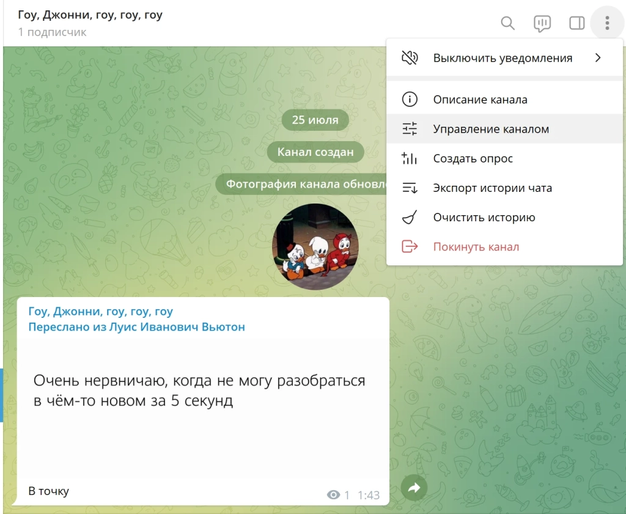Image resolution: width=626 pixels, height=514 pixels.
Task: Open the channel title in header
Action: [90, 15]
